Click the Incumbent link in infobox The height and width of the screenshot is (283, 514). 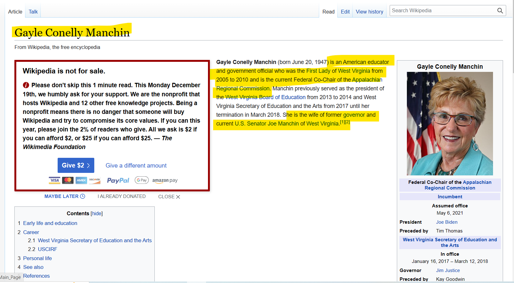click(x=450, y=197)
